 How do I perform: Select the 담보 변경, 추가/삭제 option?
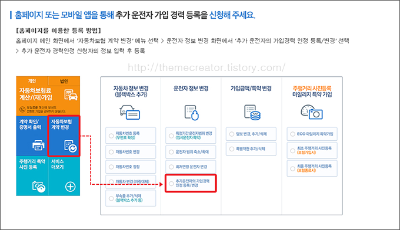click(251, 134)
